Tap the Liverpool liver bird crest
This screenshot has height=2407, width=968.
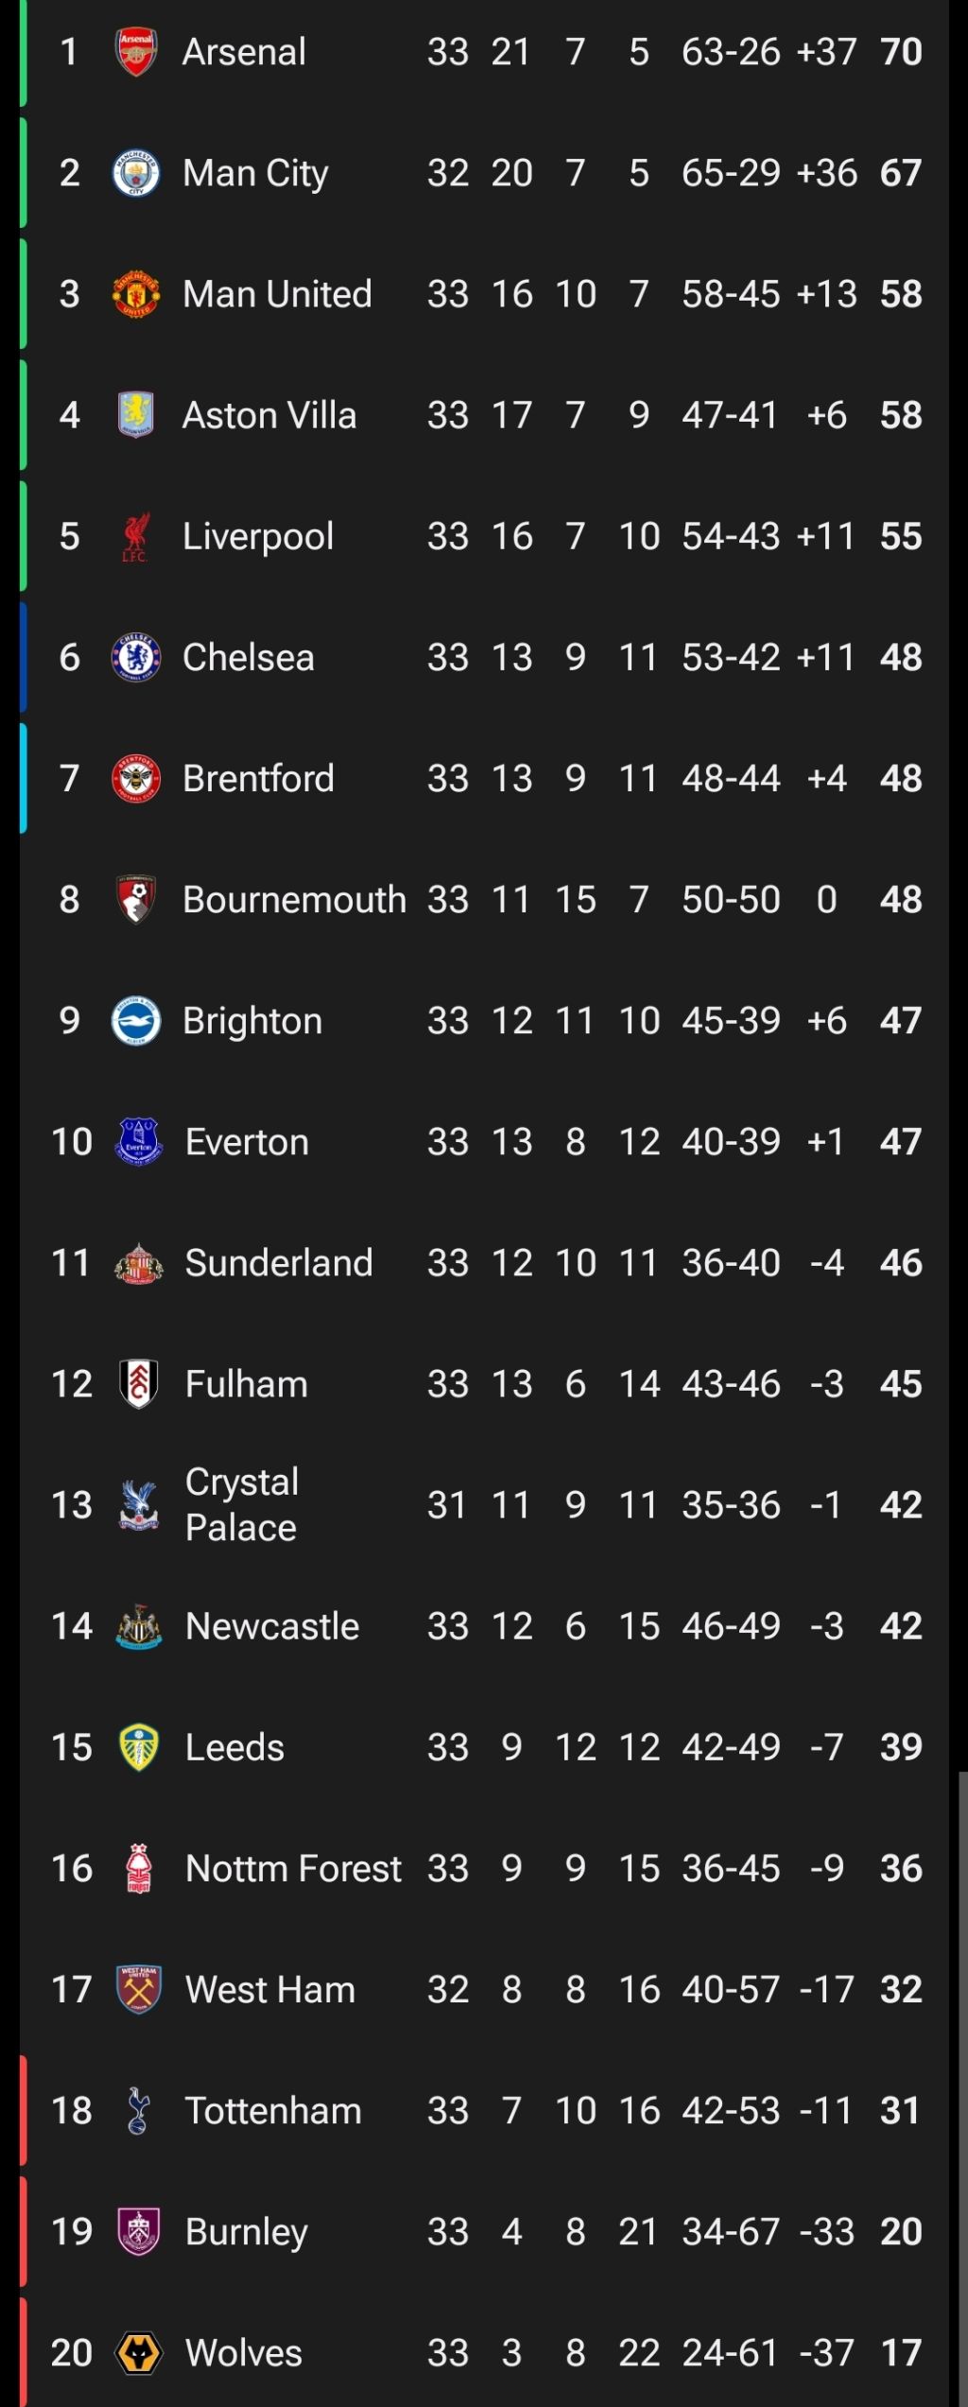pos(136,537)
